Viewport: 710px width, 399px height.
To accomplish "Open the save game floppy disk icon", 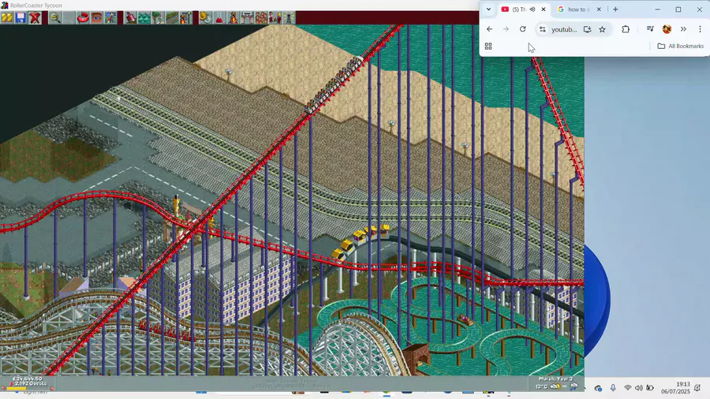I will pyautogui.click(x=21, y=17).
